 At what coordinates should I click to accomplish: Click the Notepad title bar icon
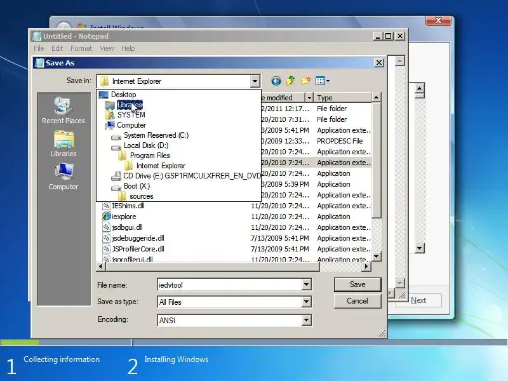[37, 36]
